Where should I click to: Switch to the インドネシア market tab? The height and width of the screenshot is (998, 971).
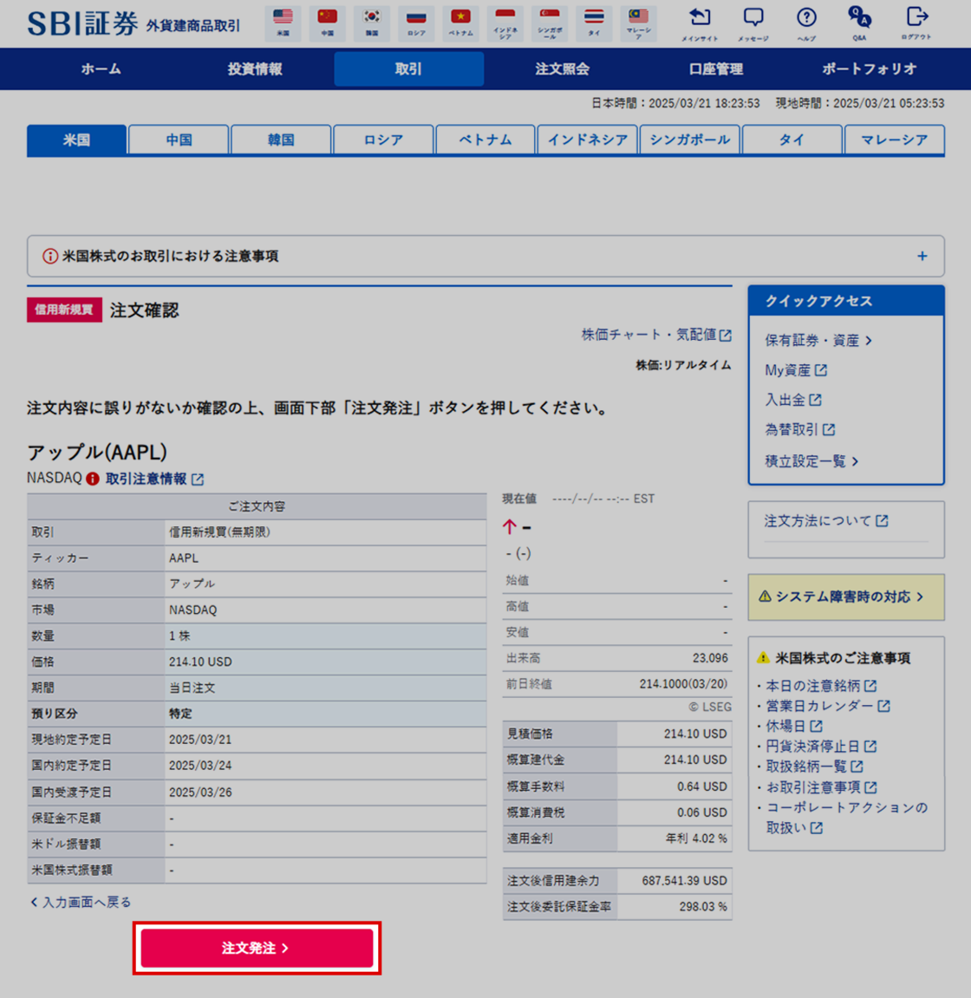click(587, 140)
